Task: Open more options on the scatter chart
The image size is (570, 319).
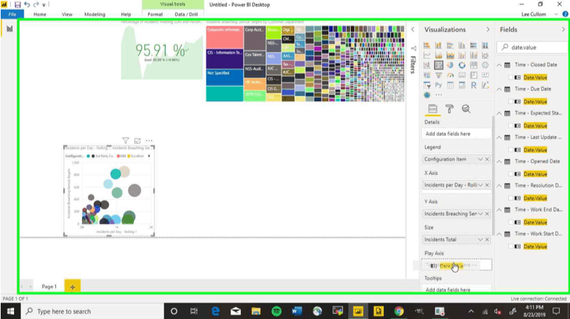Action: point(149,141)
